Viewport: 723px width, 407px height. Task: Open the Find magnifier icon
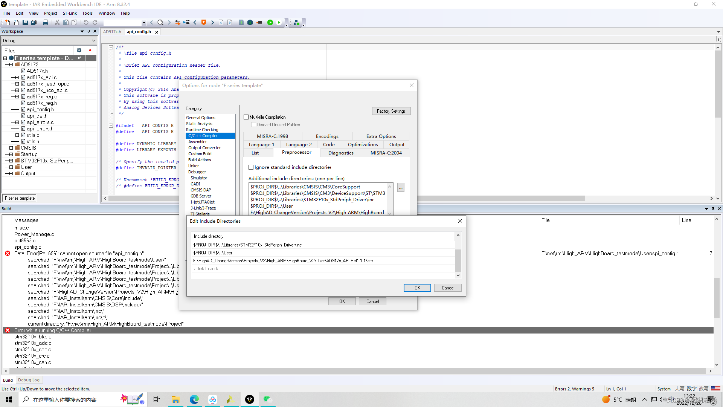click(x=160, y=23)
